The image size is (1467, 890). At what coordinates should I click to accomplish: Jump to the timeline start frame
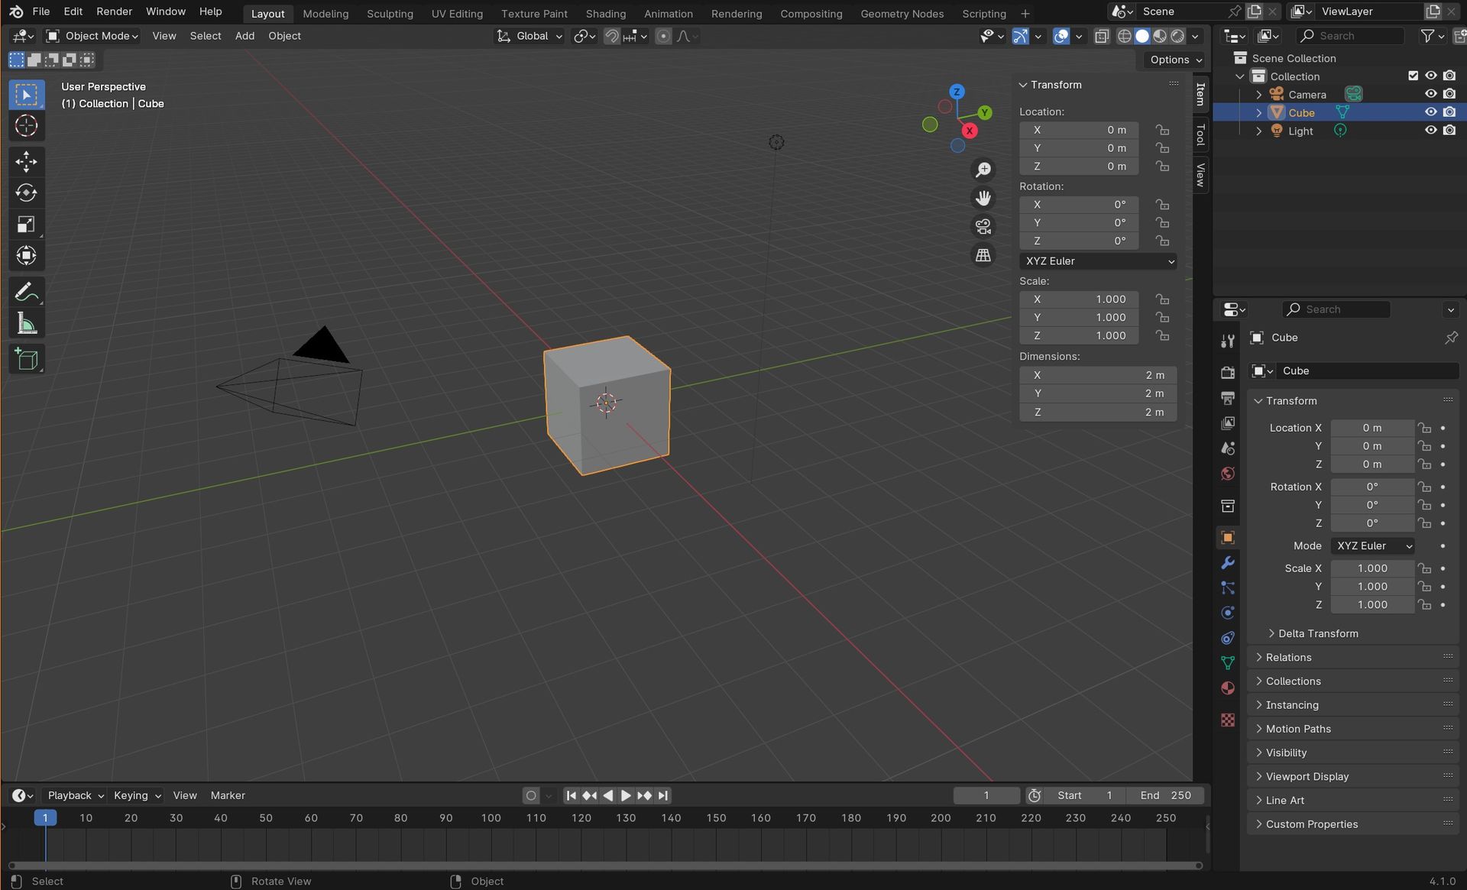tap(571, 796)
